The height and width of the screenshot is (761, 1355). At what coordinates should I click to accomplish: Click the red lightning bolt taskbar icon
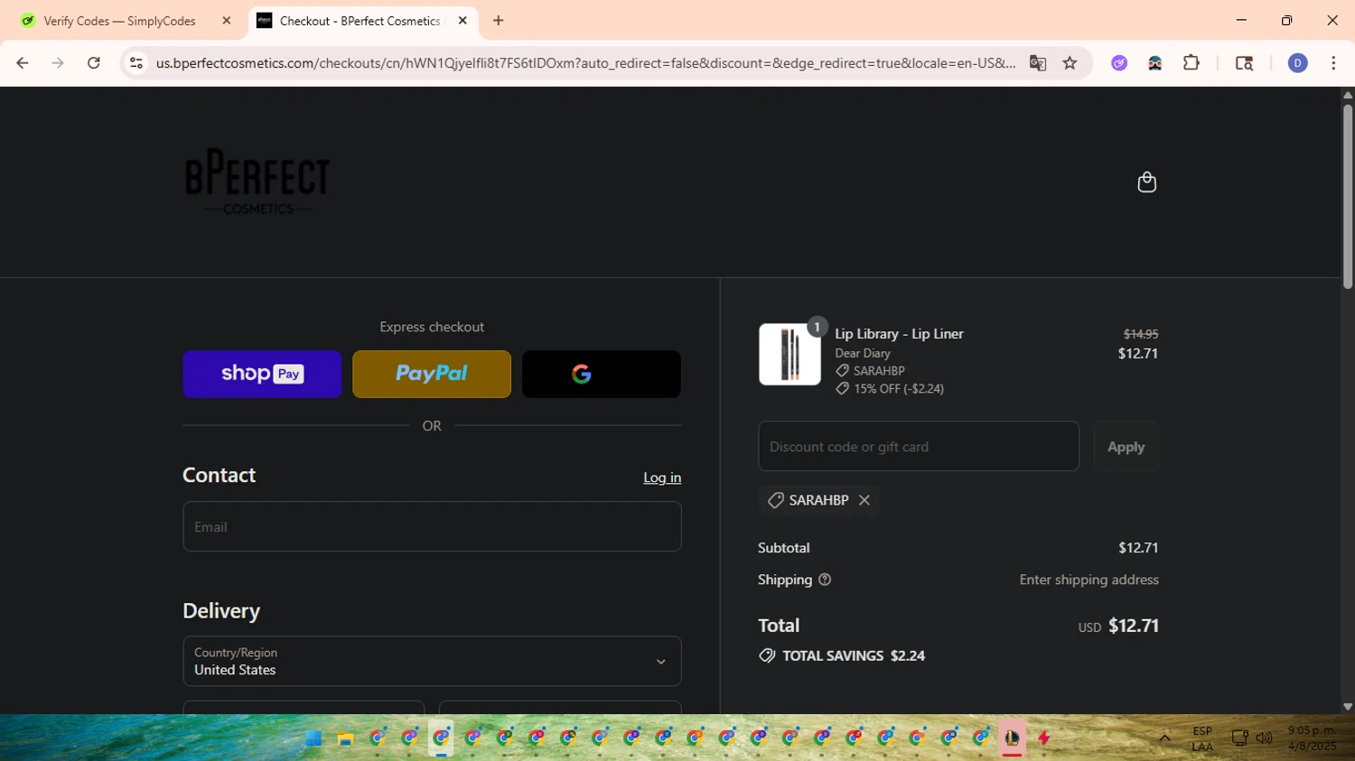click(x=1044, y=738)
